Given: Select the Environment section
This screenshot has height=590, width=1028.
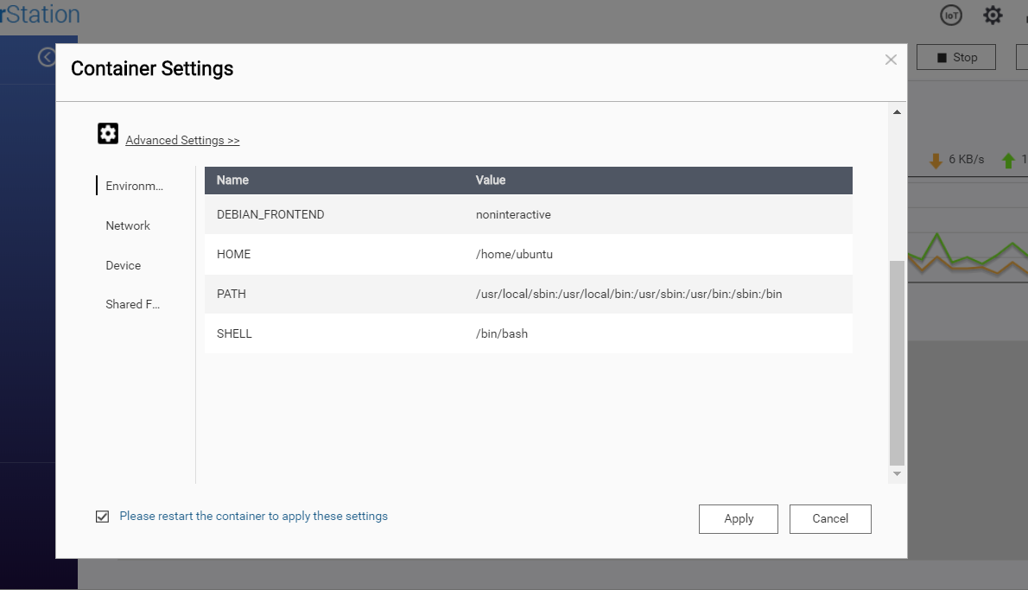Looking at the screenshot, I should click(x=134, y=186).
